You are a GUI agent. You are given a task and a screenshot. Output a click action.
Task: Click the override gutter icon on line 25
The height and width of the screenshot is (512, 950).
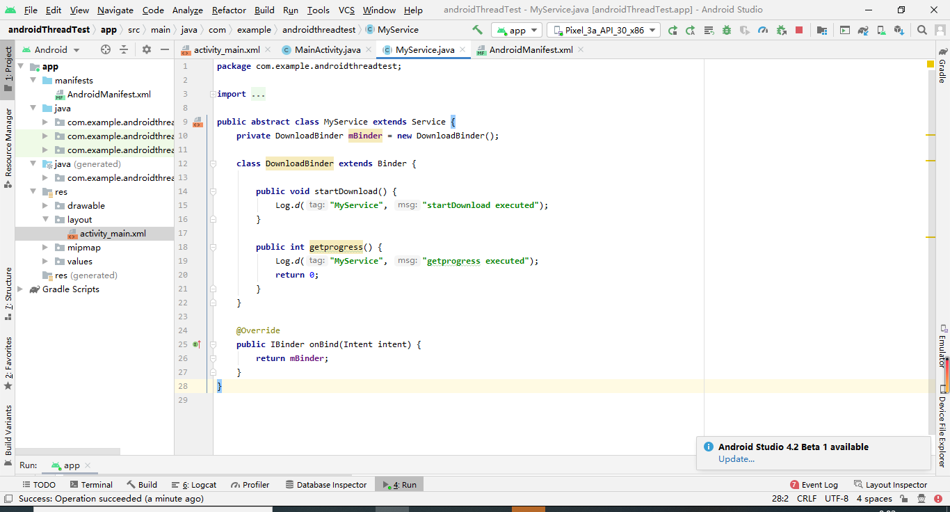[x=197, y=344]
